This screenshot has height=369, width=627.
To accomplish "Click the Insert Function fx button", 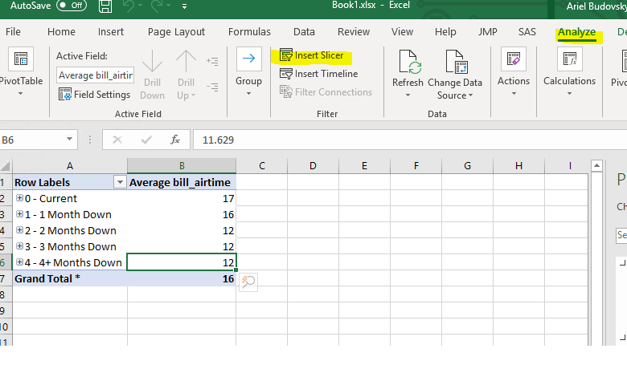I will pos(174,140).
